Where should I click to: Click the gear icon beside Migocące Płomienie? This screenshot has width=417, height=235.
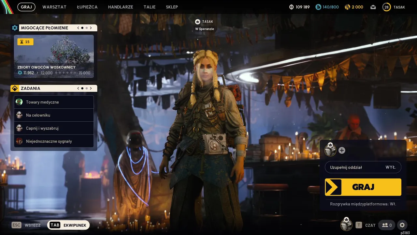(x=15, y=28)
